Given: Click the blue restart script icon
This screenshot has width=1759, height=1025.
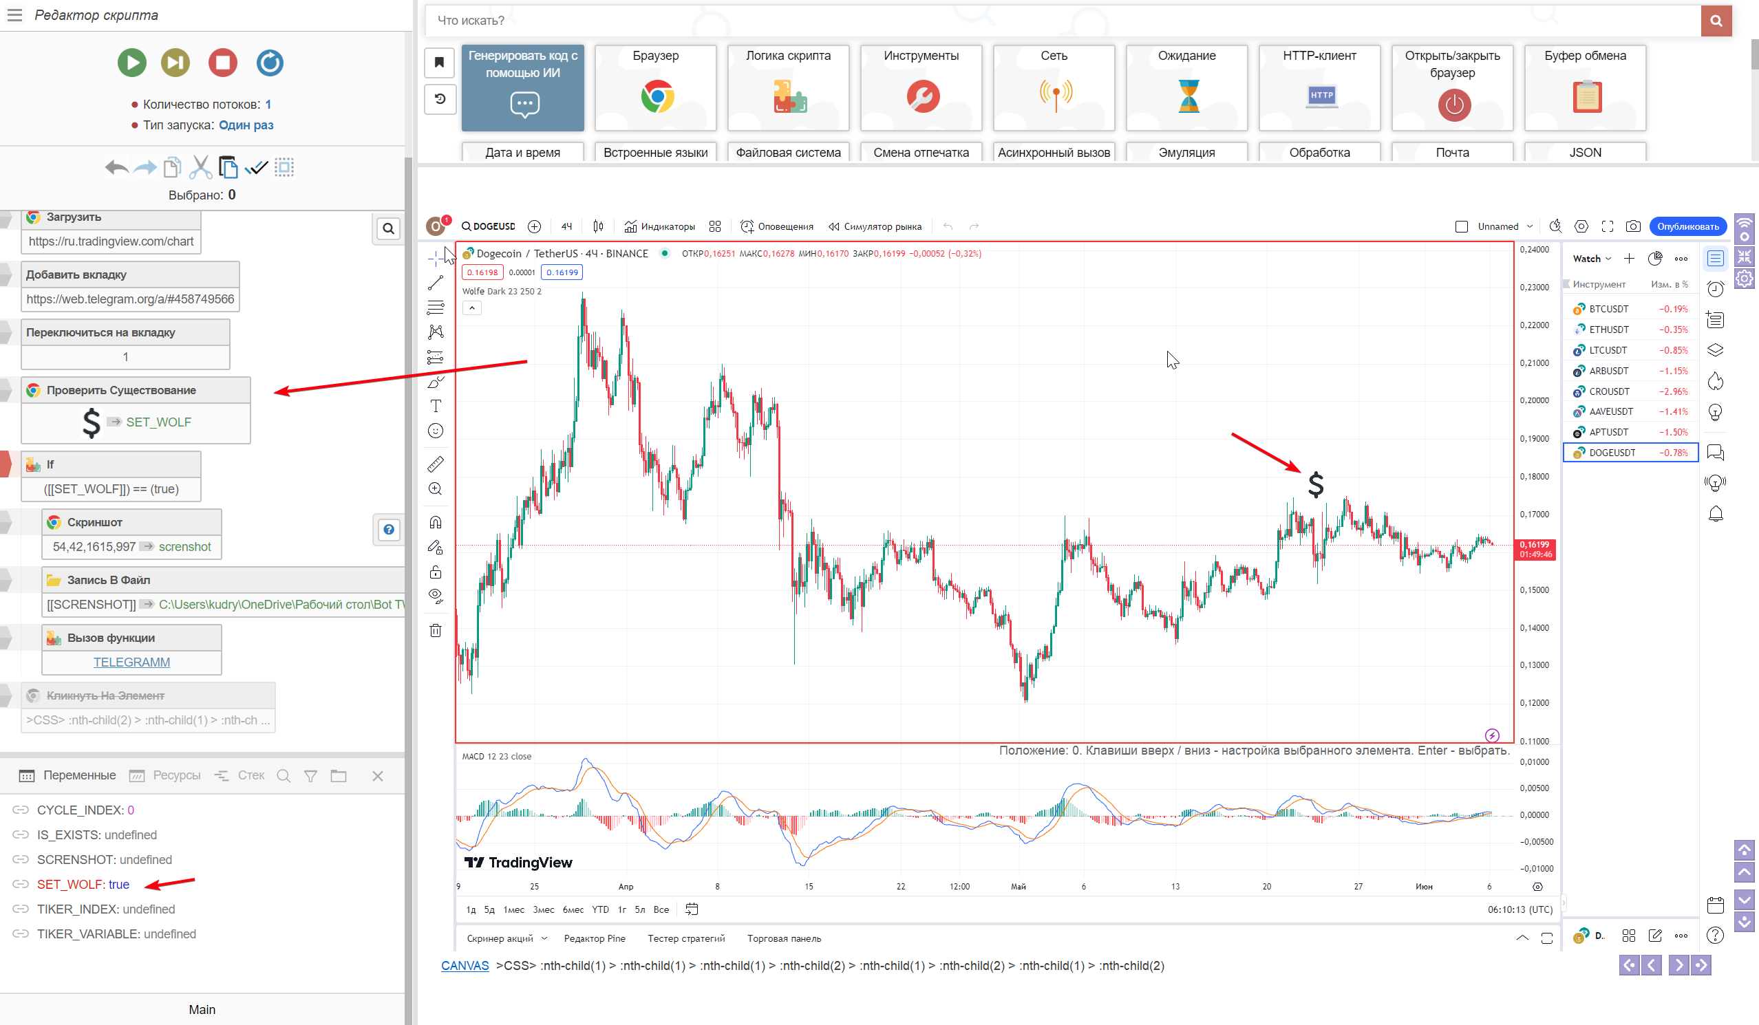Looking at the screenshot, I should click(x=270, y=63).
